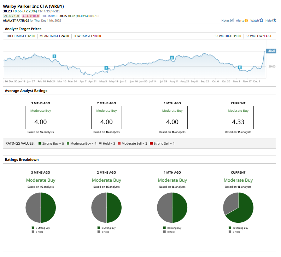Click the 30.23 current price chart label
Viewport: 281px width, 257px height.
tap(271, 51)
